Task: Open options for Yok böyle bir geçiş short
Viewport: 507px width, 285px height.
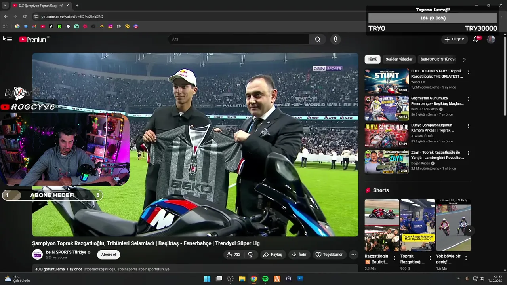Action: click(x=466, y=258)
